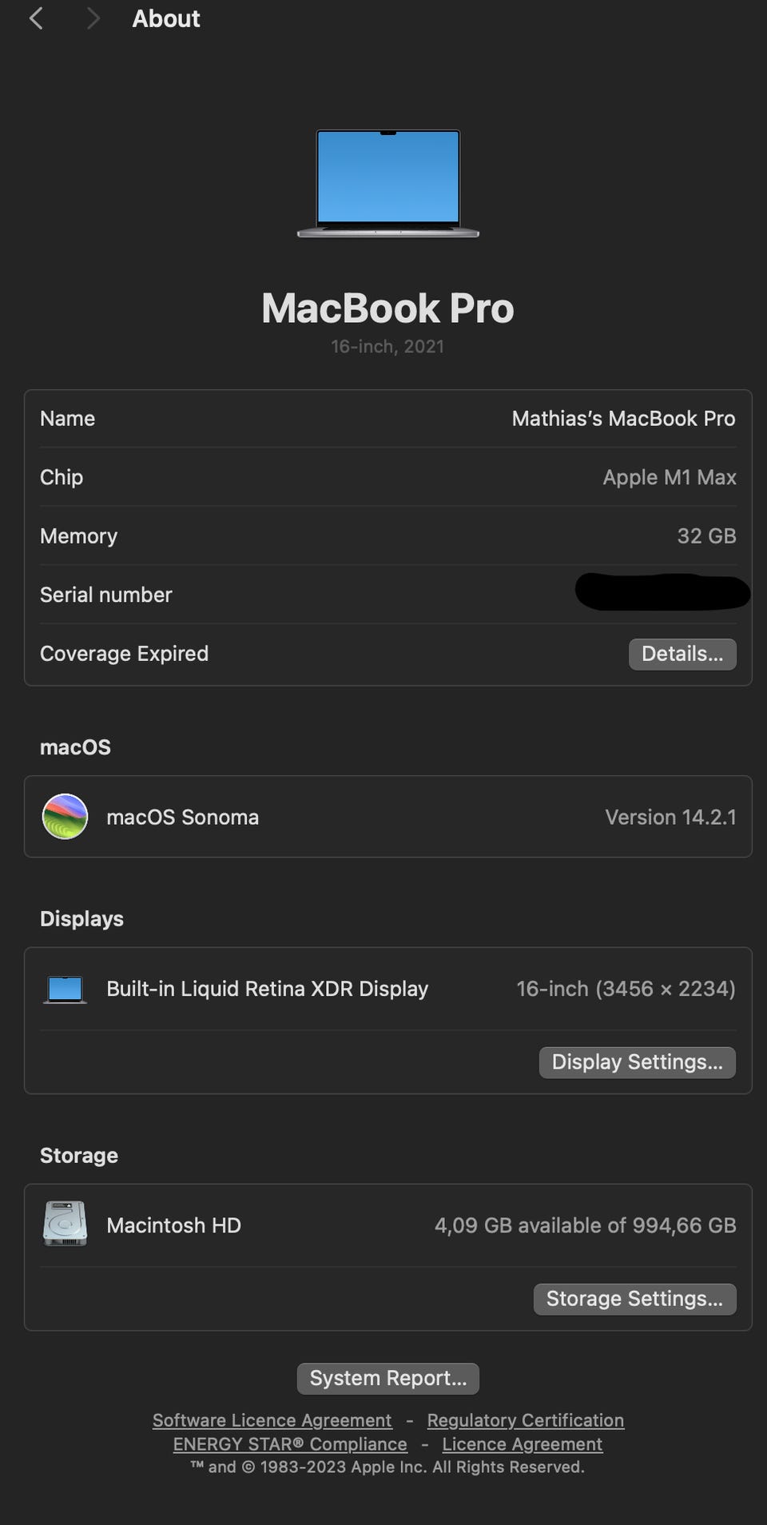Viewport: 767px width, 1525px height.
Task: Open the Regulatory Certification link
Action: click(525, 1420)
